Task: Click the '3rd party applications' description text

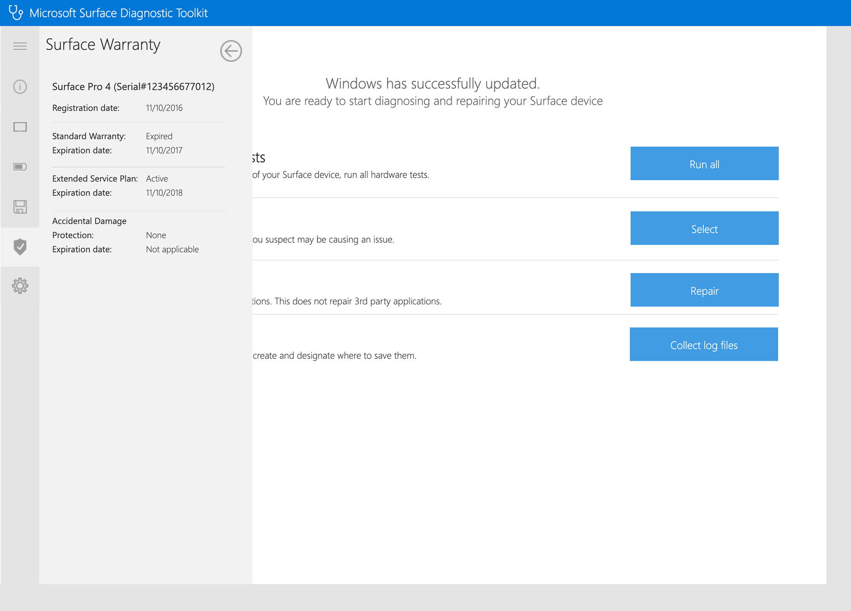Action: pyautogui.click(x=347, y=301)
